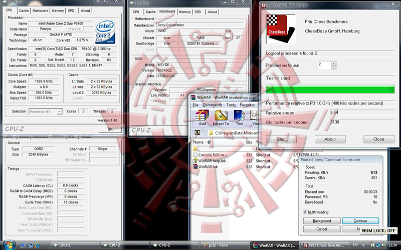The height and width of the screenshot is (250, 401).
Task: Click Start button in Fritz Chess Benchmark
Action: (x=281, y=139)
